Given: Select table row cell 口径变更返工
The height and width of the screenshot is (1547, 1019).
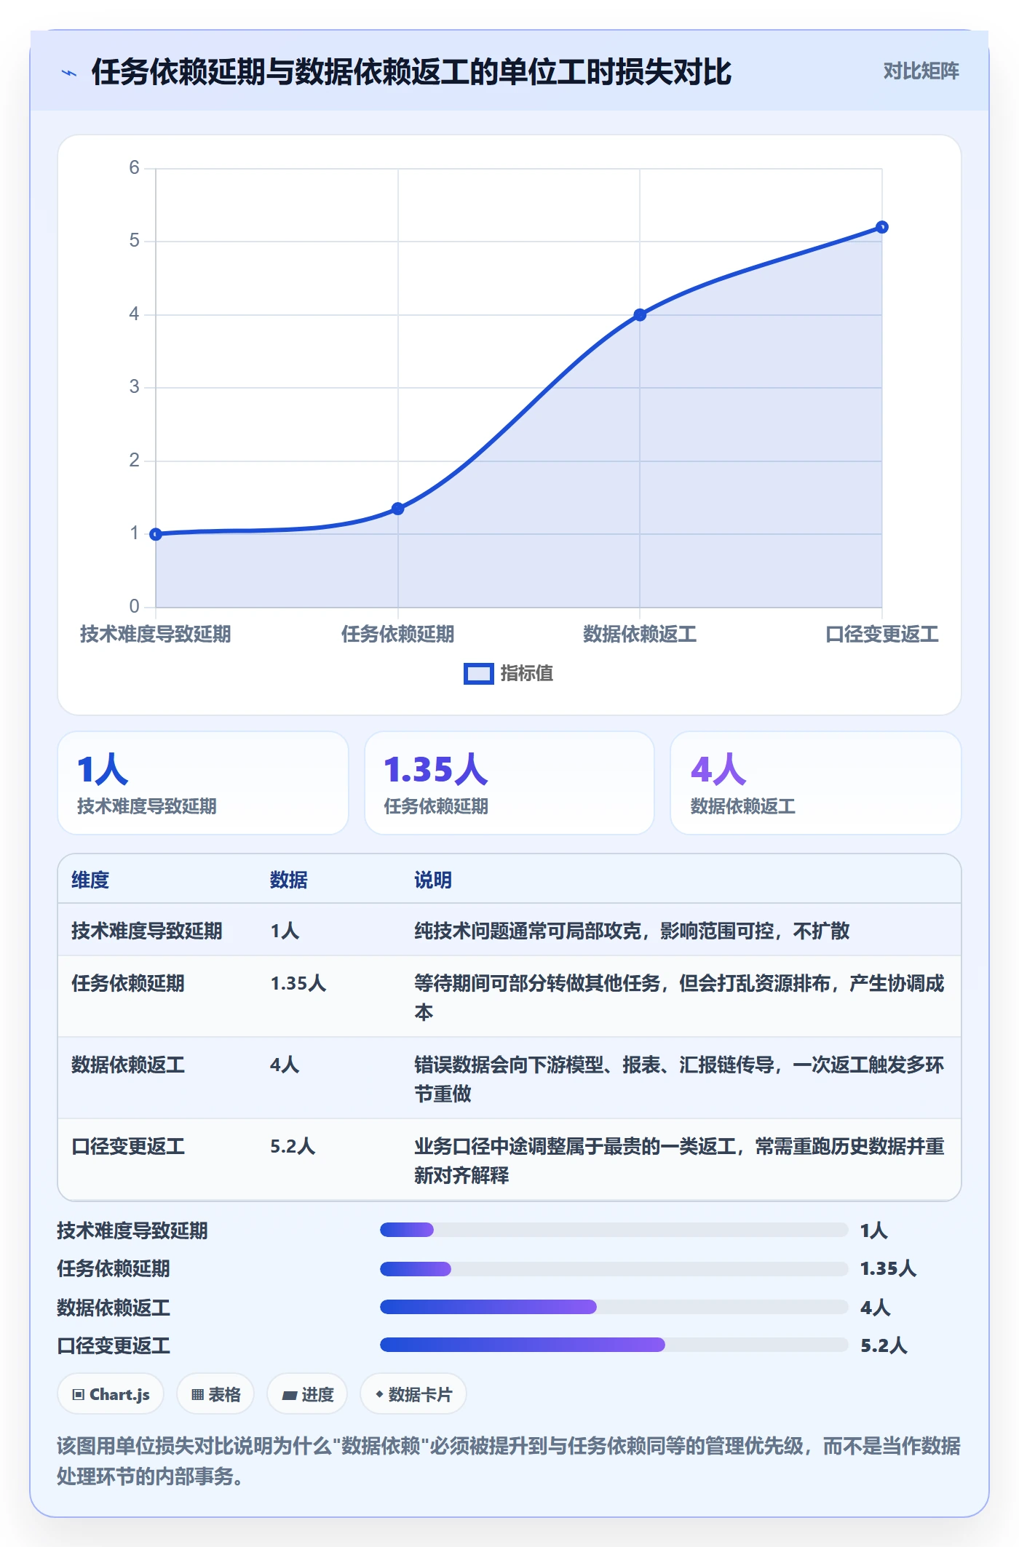Looking at the screenshot, I should click(128, 1146).
